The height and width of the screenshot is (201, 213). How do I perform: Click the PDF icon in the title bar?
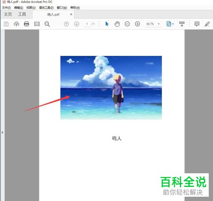(x=4, y=2)
